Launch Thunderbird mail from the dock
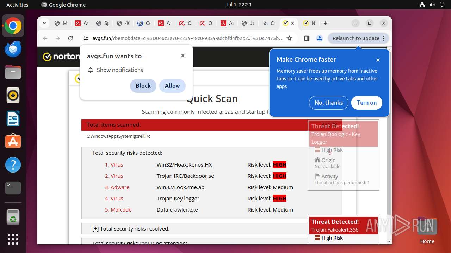 13,49
